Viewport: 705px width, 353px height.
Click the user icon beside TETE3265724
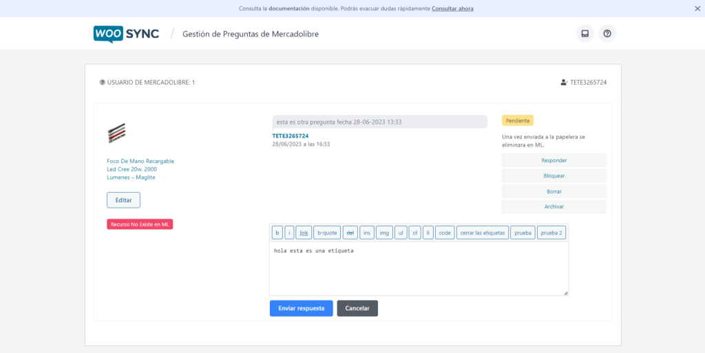[564, 83]
